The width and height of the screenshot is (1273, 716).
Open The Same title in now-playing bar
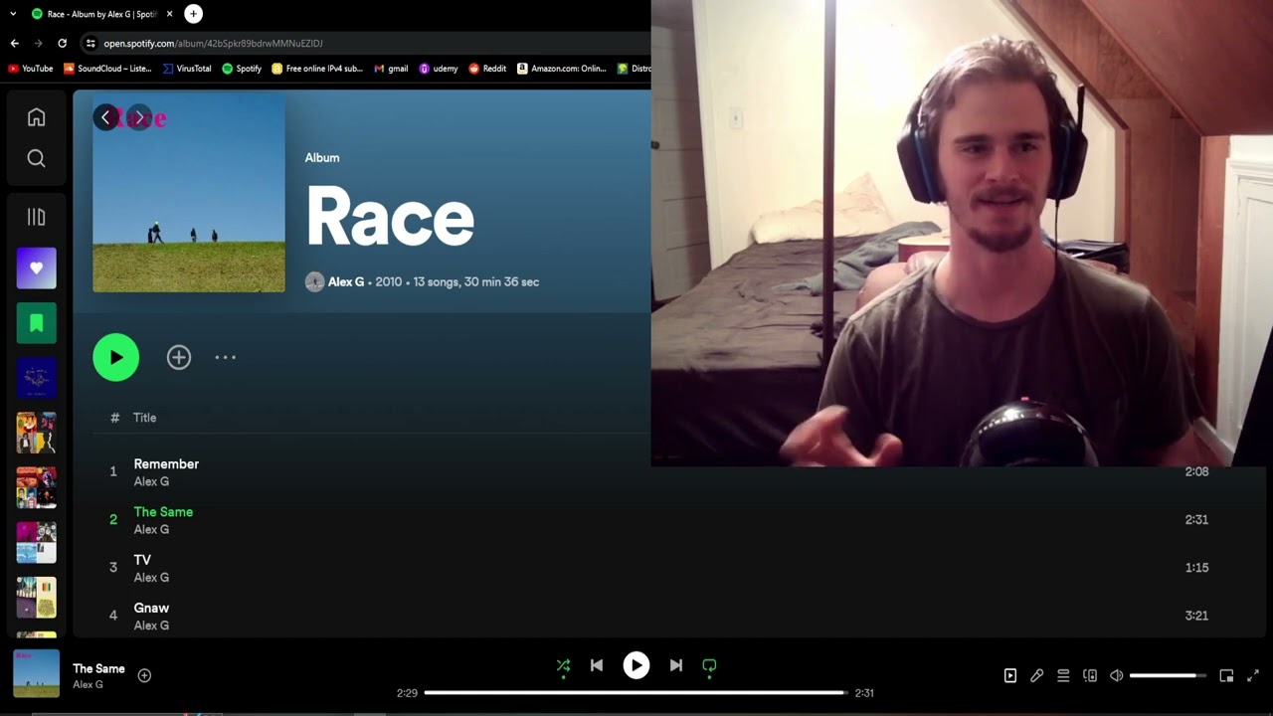tap(98, 668)
